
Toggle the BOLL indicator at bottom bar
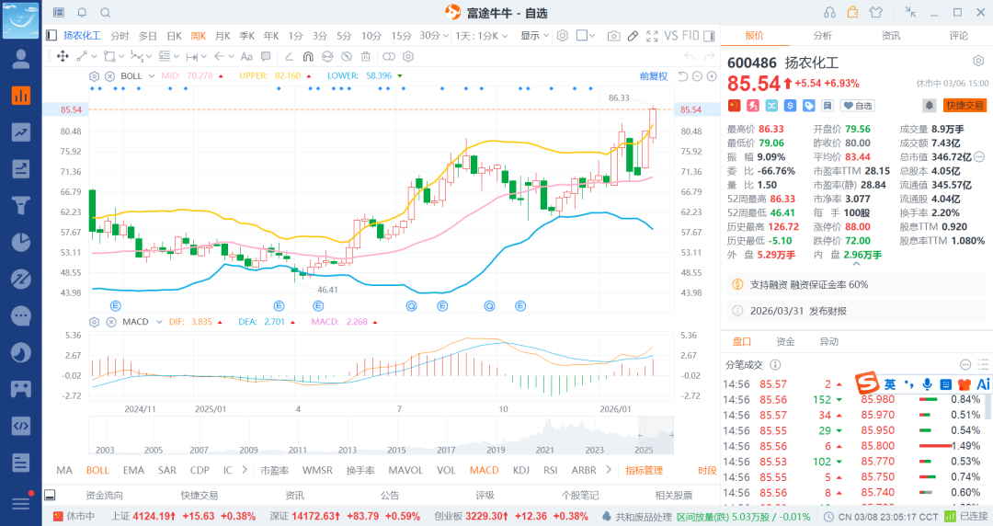click(x=97, y=470)
